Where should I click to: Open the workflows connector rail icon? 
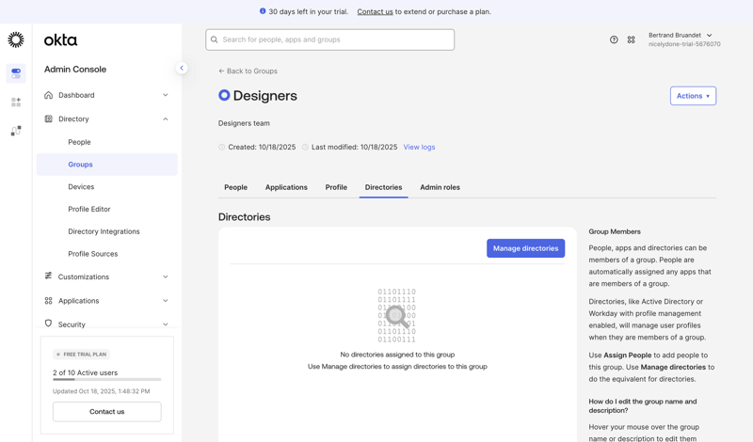pyautogui.click(x=16, y=131)
